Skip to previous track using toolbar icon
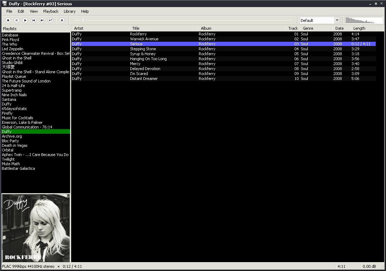Screen dimensions: 386x271 (33, 20)
